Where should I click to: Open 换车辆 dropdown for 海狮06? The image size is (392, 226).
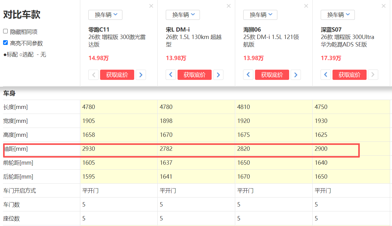click(260, 15)
